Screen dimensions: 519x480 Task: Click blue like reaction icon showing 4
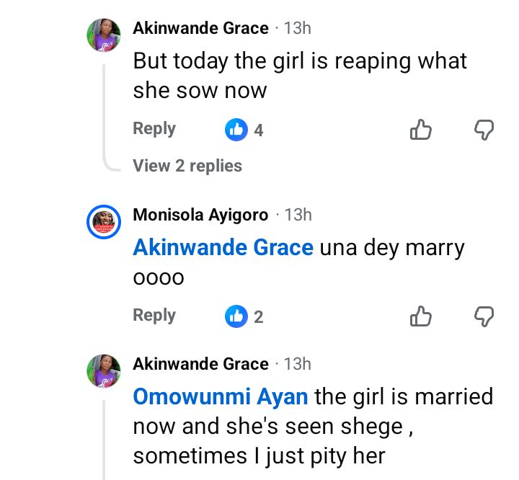click(x=236, y=130)
